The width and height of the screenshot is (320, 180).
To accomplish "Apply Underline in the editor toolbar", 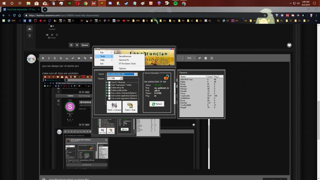I will (55, 58).
